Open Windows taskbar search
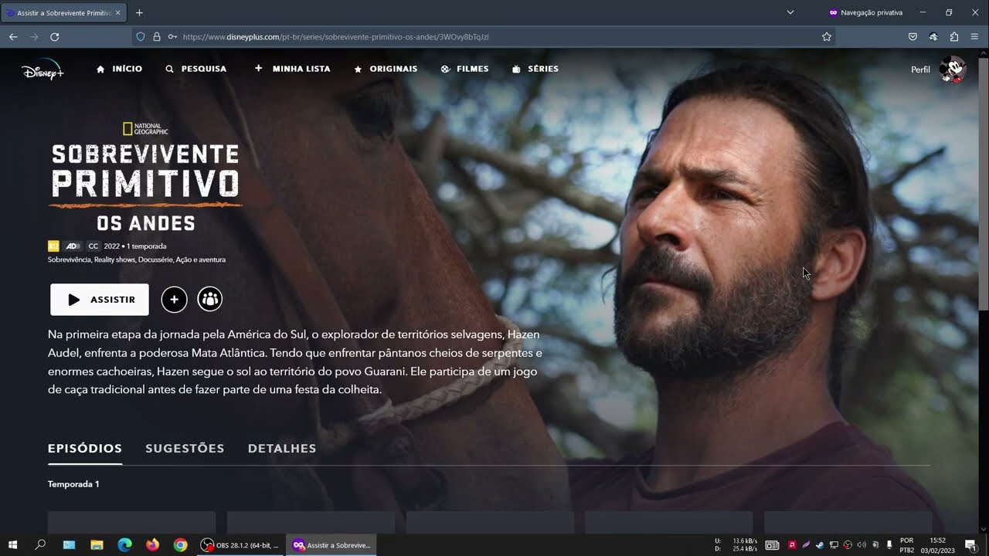This screenshot has height=556, width=989. (x=40, y=545)
